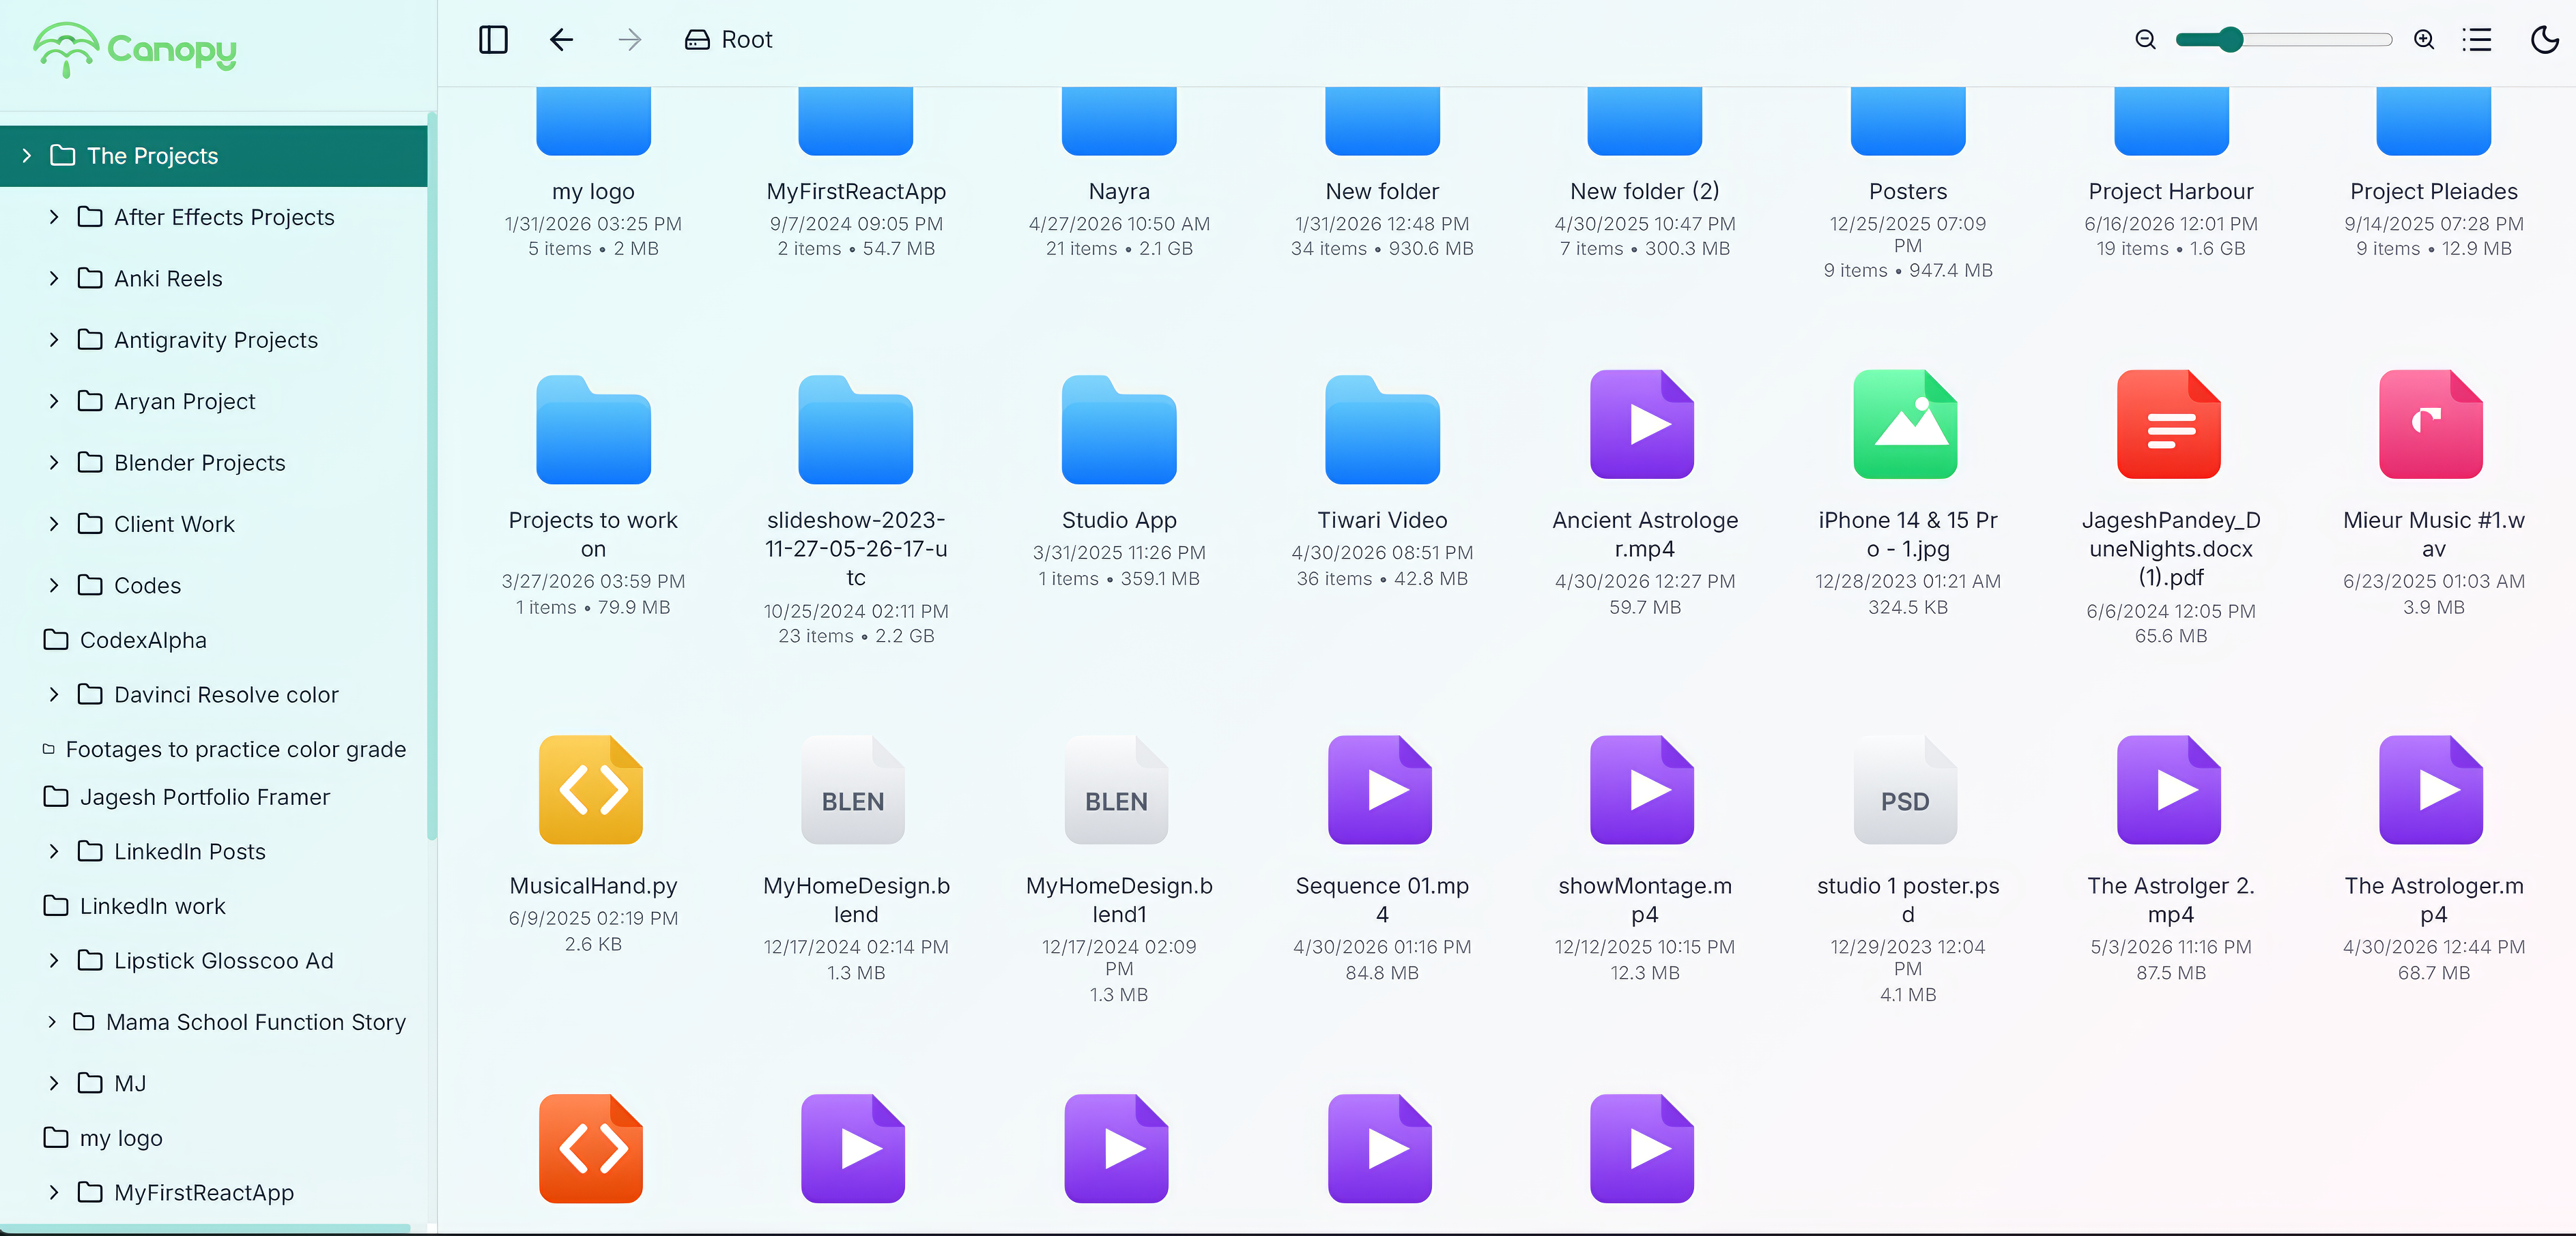Open Studio App folder icon
The width and height of the screenshot is (2576, 1236).
pos(1119,428)
